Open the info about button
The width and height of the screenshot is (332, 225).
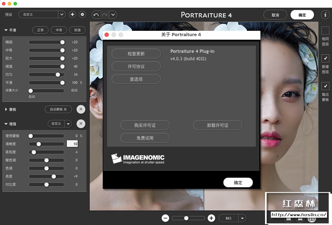point(325,15)
